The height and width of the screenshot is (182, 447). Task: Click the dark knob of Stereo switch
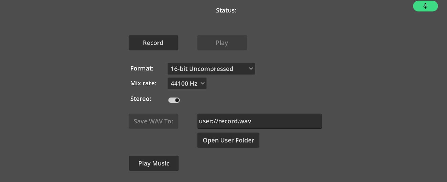tap(177, 100)
